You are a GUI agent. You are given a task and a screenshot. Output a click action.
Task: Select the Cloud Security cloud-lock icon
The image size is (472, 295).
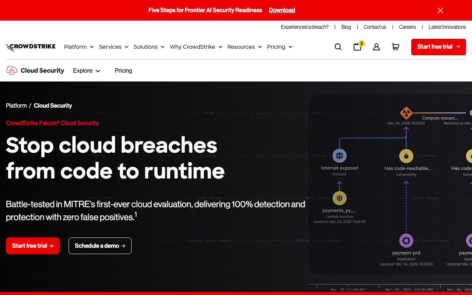(12, 70)
